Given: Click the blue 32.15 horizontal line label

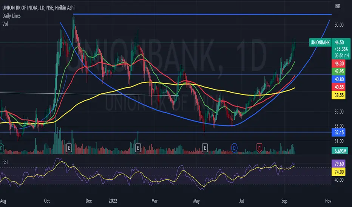Looking at the screenshot, I should [339, 132].
